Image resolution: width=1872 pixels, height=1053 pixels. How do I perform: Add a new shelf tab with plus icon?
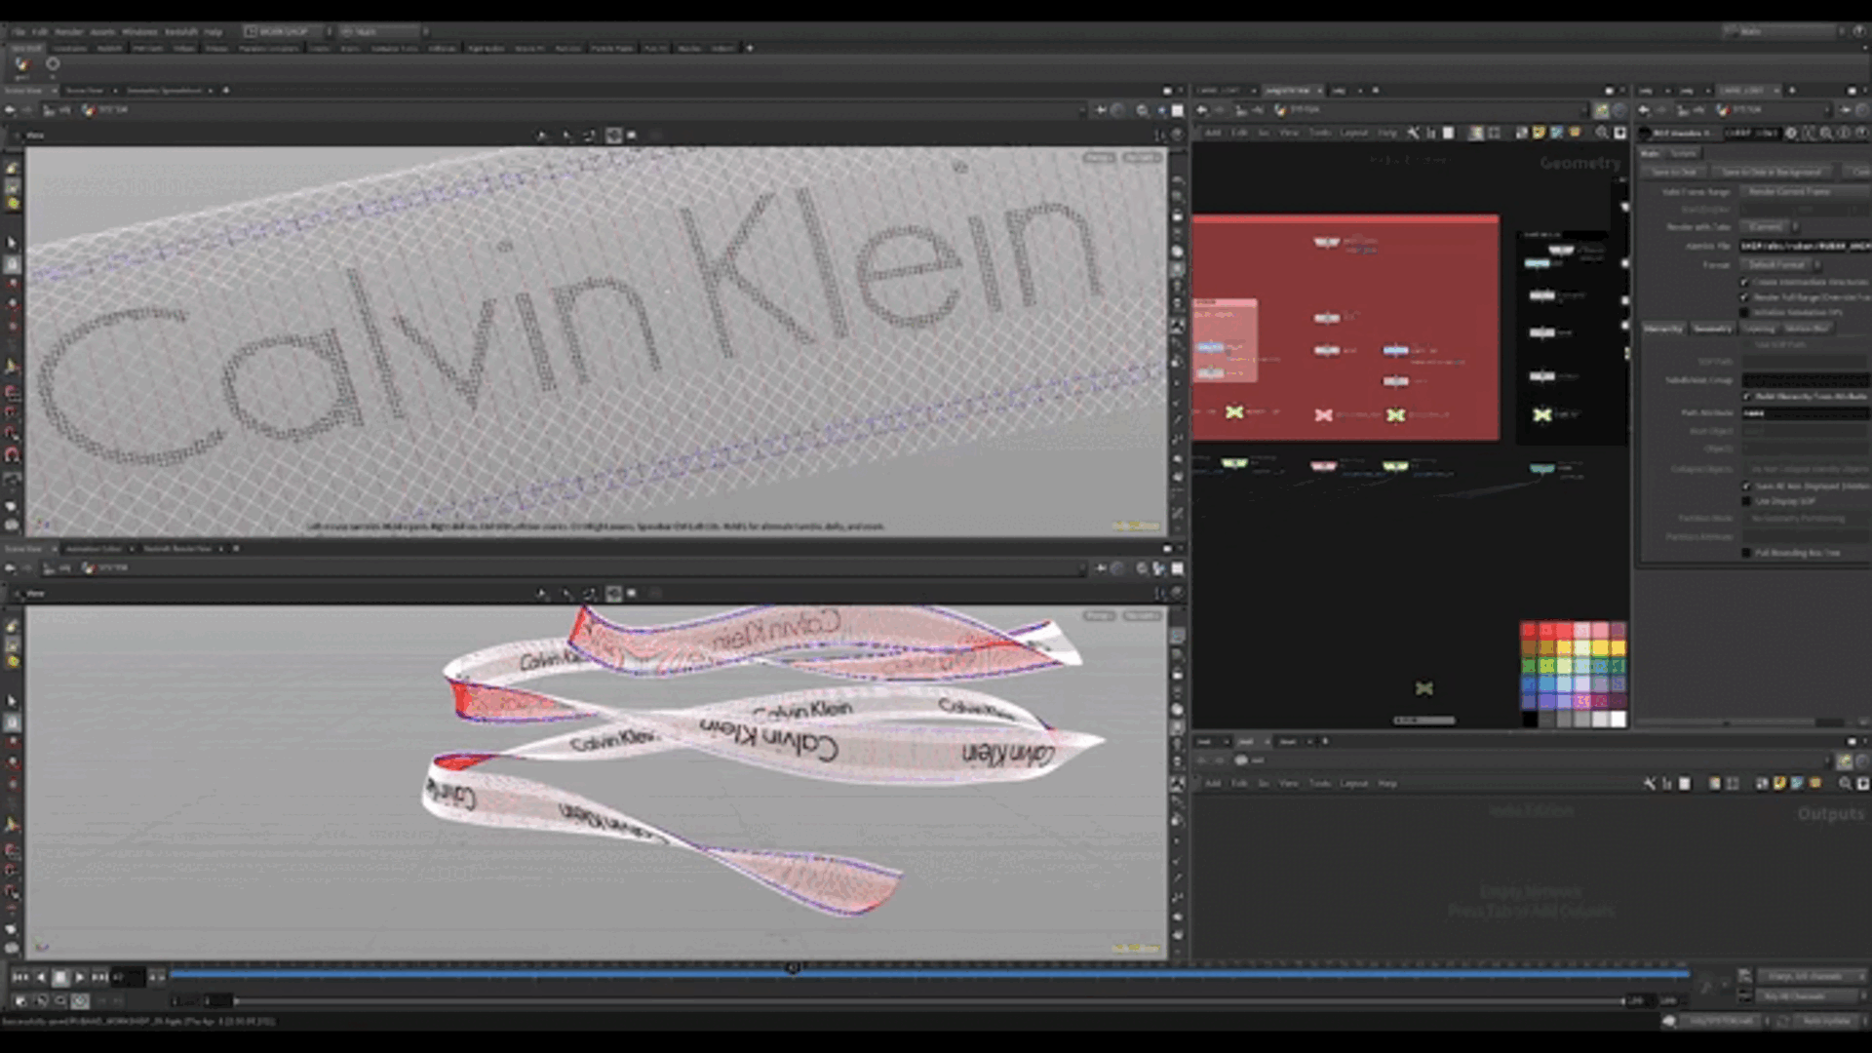750,47
